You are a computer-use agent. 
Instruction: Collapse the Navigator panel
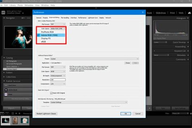(x=4, y=18)
